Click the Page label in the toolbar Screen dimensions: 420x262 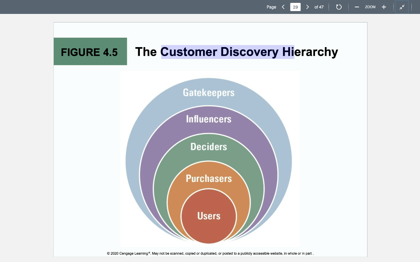click(271, 7)
